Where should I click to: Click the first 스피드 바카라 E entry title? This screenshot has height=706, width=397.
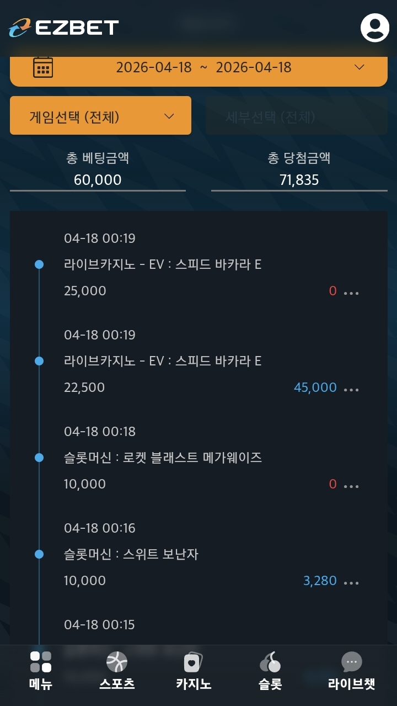pyautogui.click(x=163, y=264)
